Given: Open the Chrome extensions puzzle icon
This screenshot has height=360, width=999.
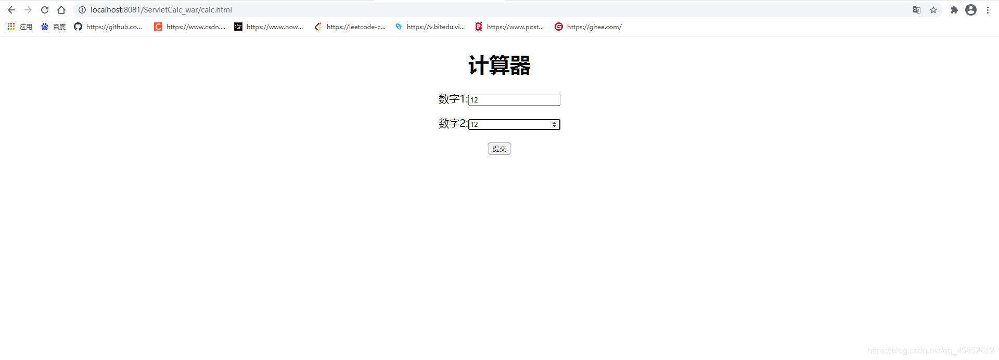Looking at the screenshot, I should click(954, 10).
